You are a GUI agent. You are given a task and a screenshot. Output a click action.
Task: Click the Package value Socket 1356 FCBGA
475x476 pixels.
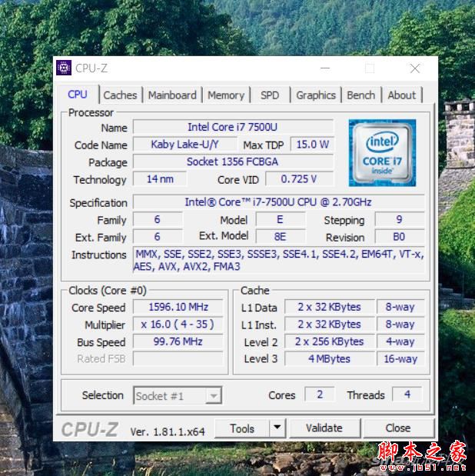(233, 161)
